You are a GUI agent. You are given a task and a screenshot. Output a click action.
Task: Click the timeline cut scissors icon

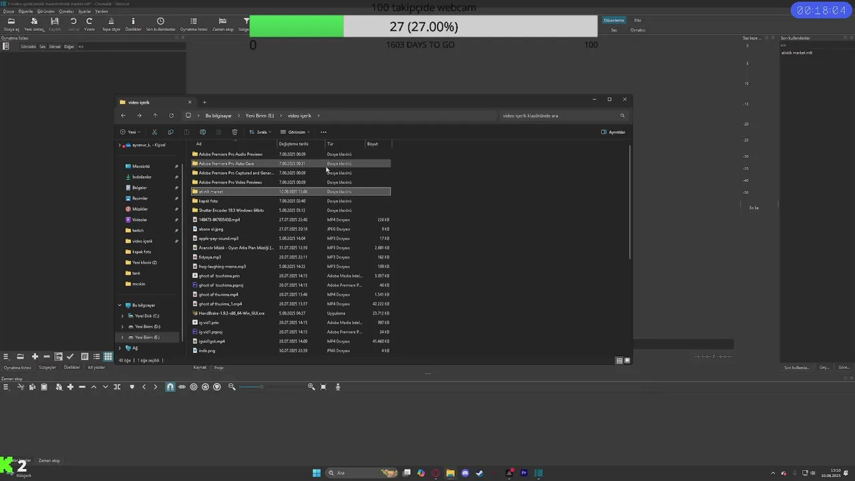(x=21, y=387)
